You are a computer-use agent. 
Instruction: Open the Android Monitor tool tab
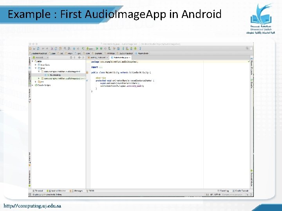click(x=56, y=191)
